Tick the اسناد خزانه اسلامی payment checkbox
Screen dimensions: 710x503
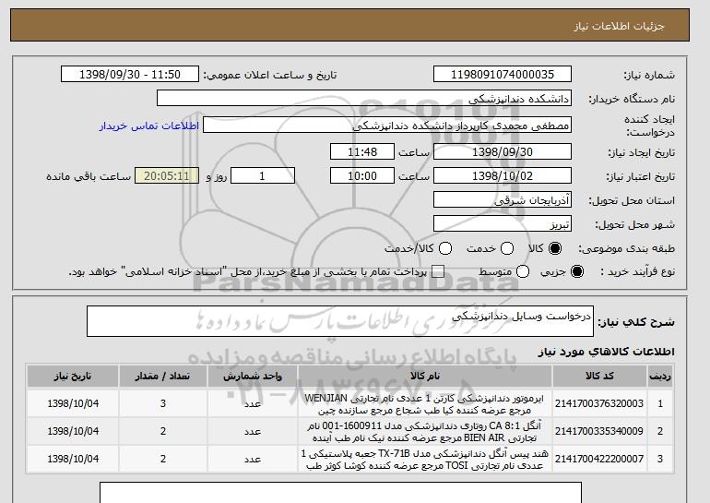437,271
